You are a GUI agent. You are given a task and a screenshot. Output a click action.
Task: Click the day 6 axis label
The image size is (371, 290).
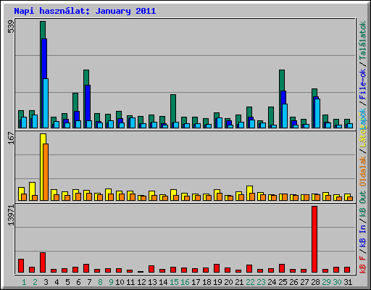78,282
